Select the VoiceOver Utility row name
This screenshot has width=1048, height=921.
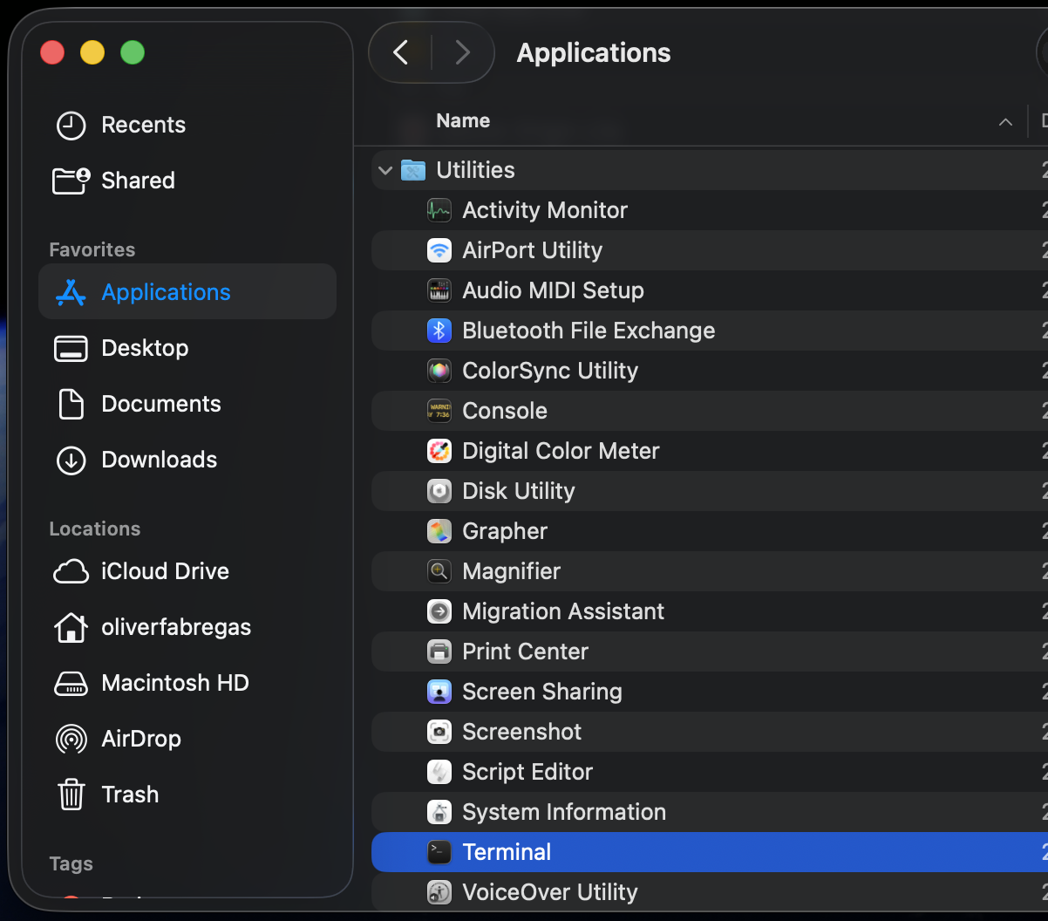[x=550, y=892]
